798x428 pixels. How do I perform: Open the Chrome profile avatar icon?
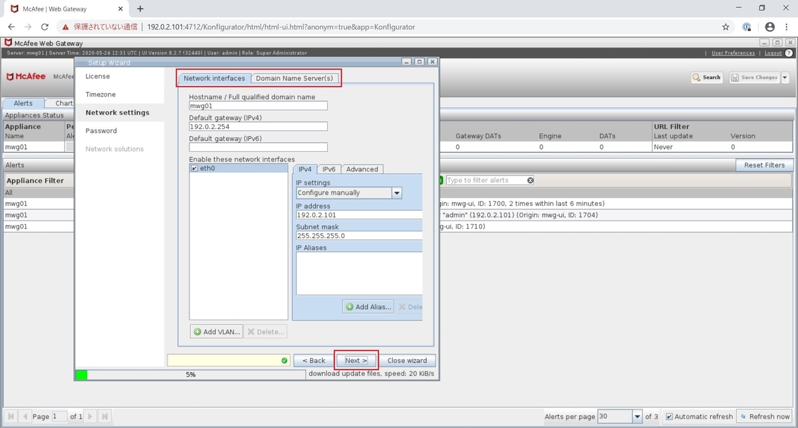[x=770, y=27]
